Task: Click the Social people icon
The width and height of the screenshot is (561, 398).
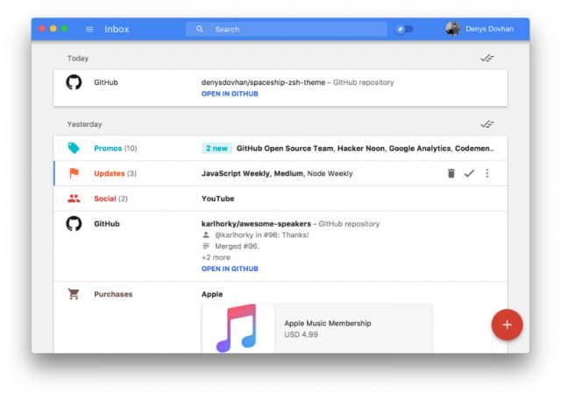Action: (74, 199)
